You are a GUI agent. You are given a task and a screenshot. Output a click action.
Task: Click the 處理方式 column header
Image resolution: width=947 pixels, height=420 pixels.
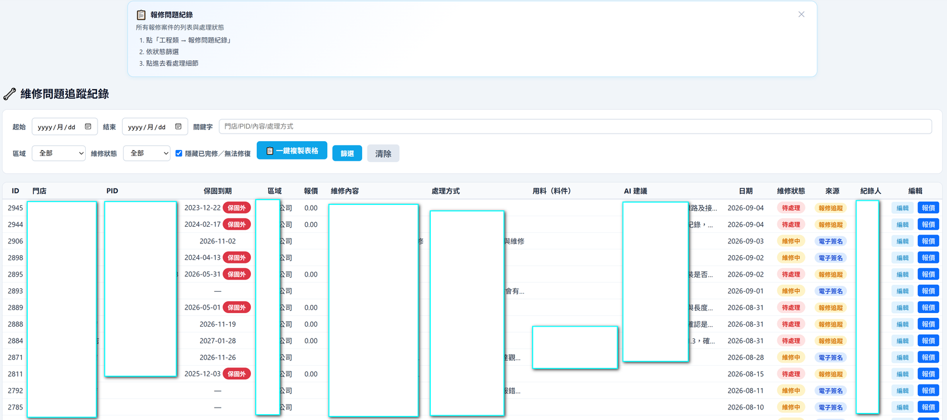[x=446, y=191]
